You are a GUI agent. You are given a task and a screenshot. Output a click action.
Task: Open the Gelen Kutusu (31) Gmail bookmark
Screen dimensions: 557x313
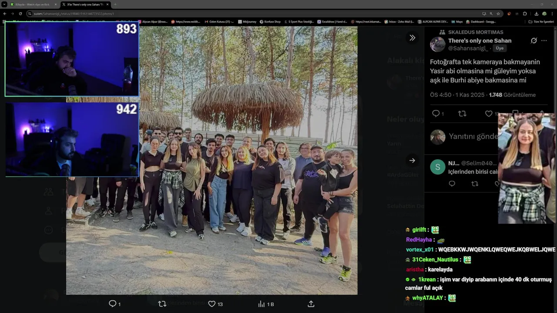coord(219,21)
